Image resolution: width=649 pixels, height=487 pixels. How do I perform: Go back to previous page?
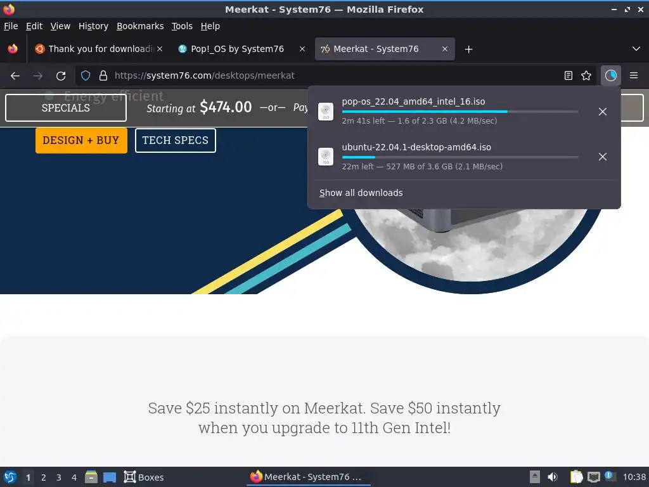coord(15,76)
